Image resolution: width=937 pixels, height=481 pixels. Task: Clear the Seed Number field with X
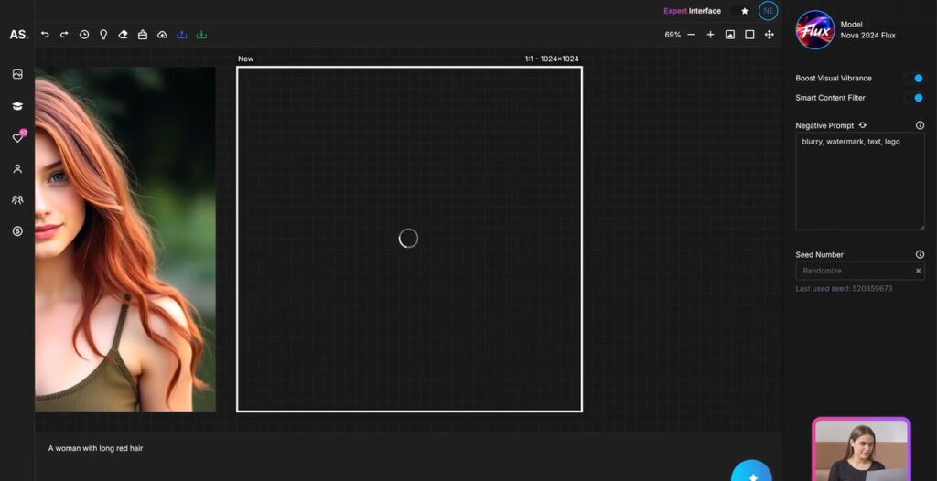click(x=918, y=271)
